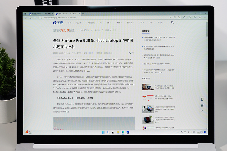227x151 pixels.
Task: Expand the 影像 navigation dropdown
Action: tap(119, 23)
